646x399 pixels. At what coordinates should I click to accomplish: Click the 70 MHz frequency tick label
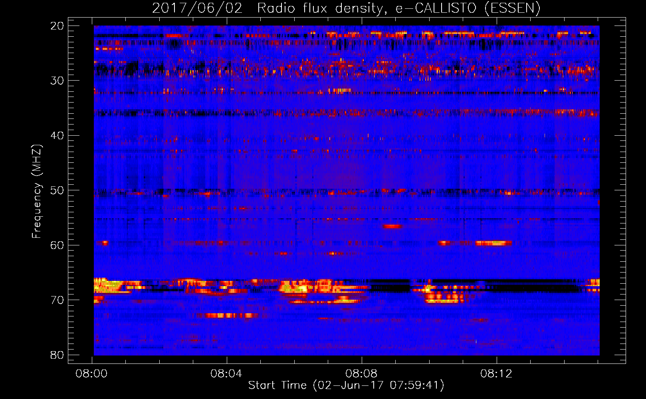click(57, 300)
